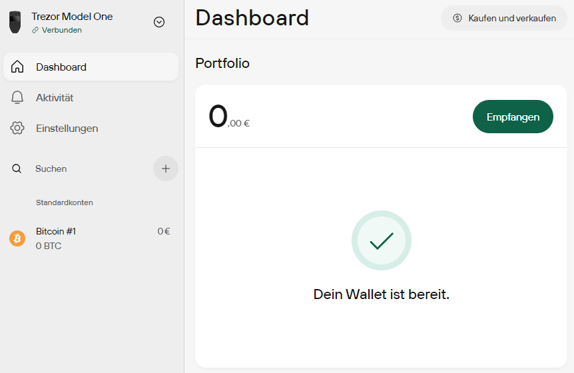The height and width of the screenshot is (373, 574).
Task: Open the Aktivität section
Action: click(91, 98)
